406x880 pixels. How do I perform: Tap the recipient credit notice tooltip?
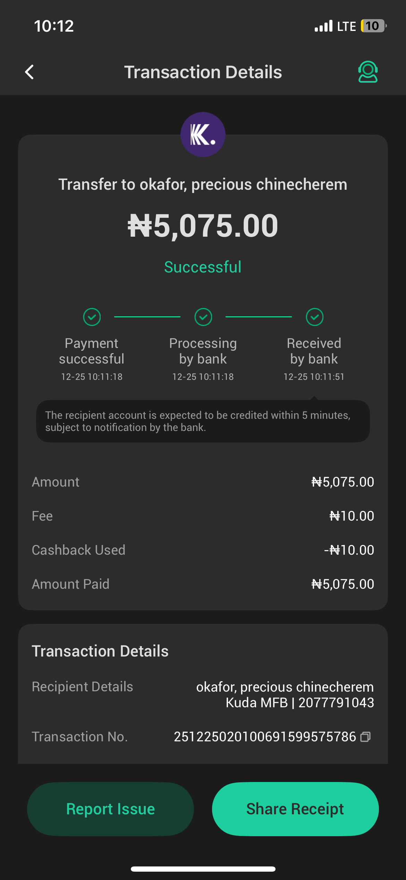click(203, 421)
